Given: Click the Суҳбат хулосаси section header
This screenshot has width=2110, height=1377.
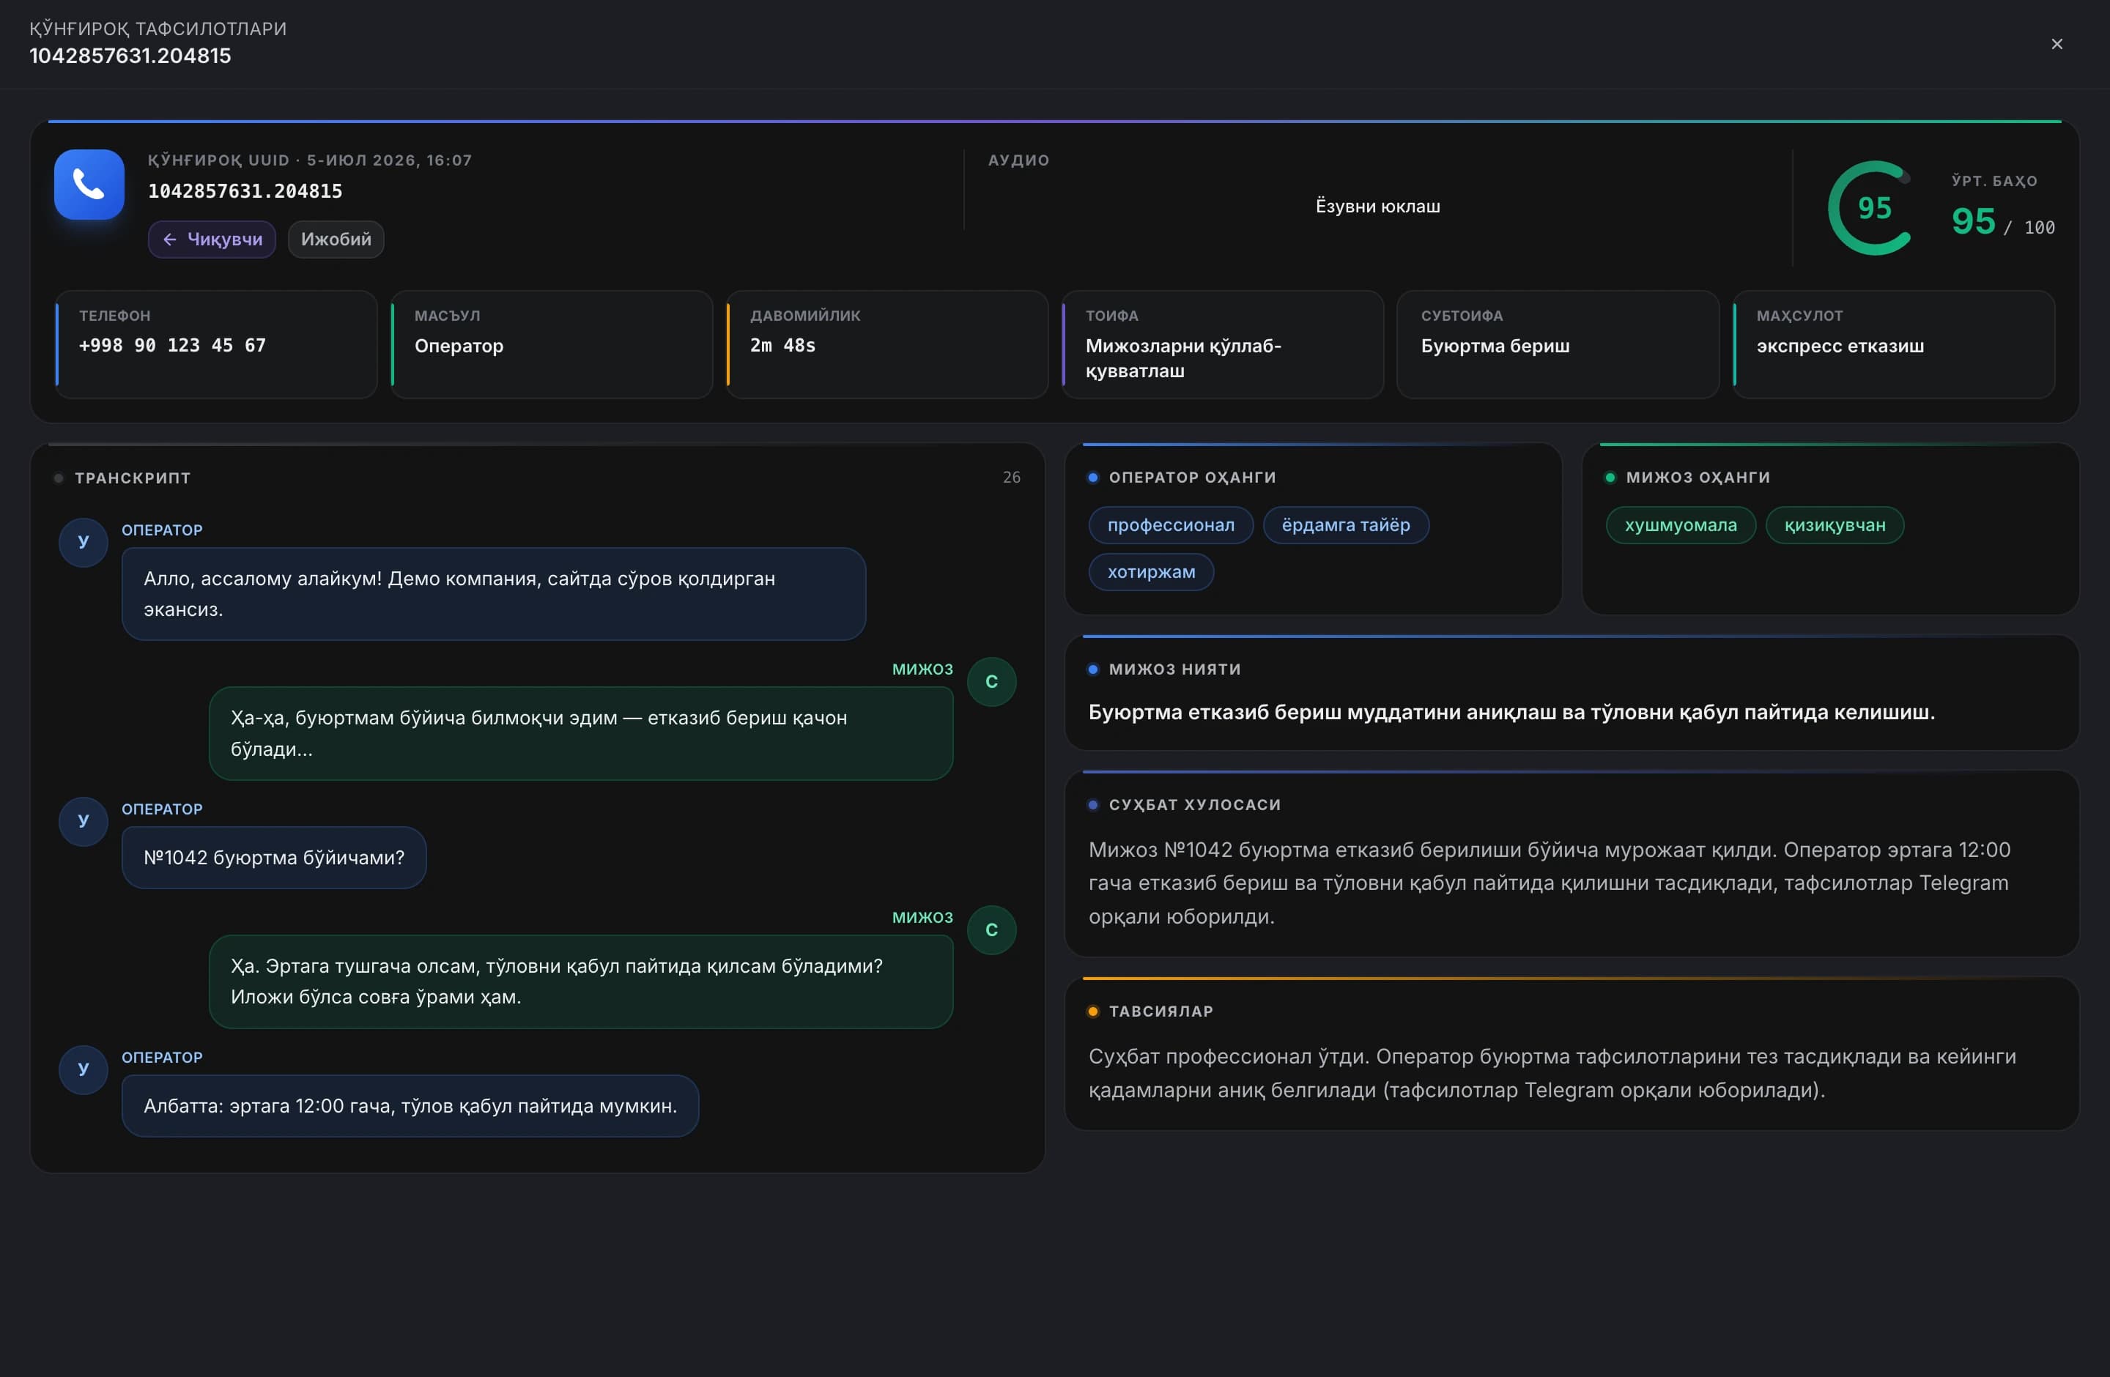Looking at the screenshot, I should [x=1194, y=806].
